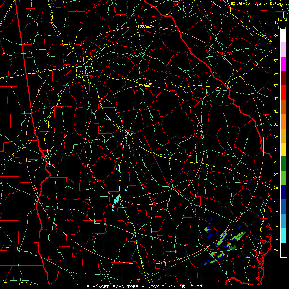The height and width of the screenshot is (289, 289).
Task: Click the medium blue legend swatch above 10
Action: tap(284, 206)
